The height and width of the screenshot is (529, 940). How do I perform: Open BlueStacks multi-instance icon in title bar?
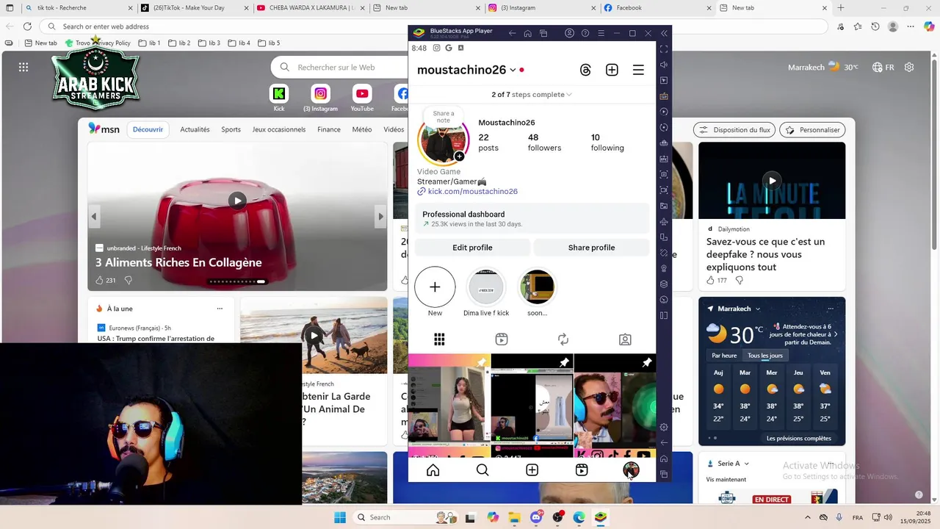point(543,33)
